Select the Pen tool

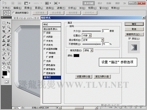tap(4, 54)
